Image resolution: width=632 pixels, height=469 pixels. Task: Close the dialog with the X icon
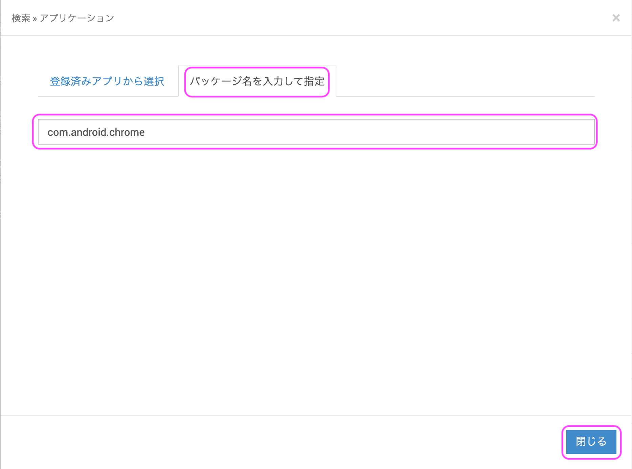pos(616,18)
